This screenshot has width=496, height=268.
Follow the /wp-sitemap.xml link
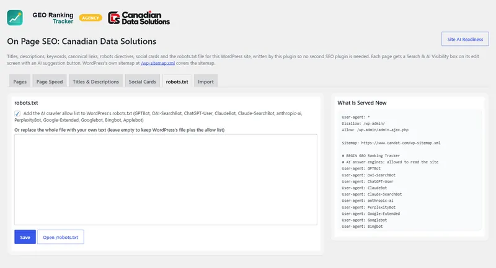click(x=158, y=63)
